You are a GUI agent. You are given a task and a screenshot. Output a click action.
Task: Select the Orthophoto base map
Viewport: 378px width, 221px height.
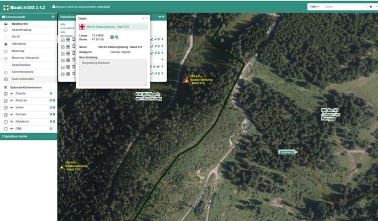coord(6,44)
